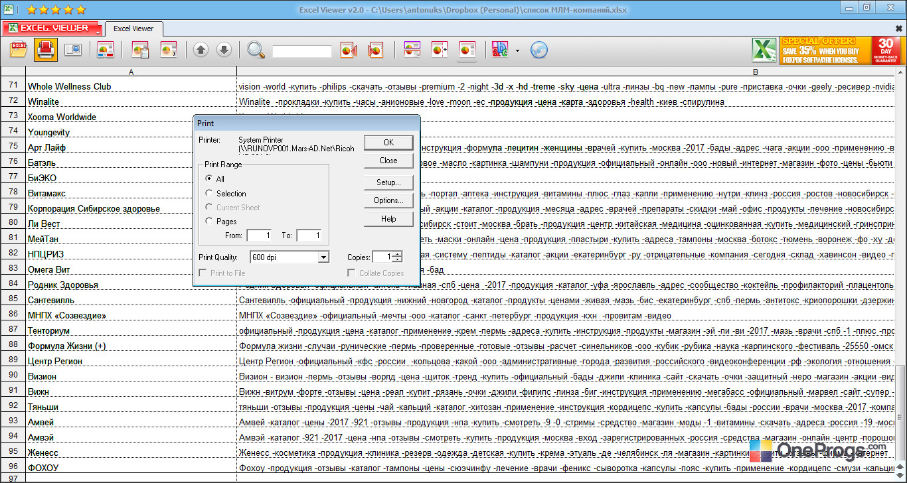The width and height of the screenshot is (907, 483).
Task: Open the red Excel Viewer application menu
Action: 52,29
